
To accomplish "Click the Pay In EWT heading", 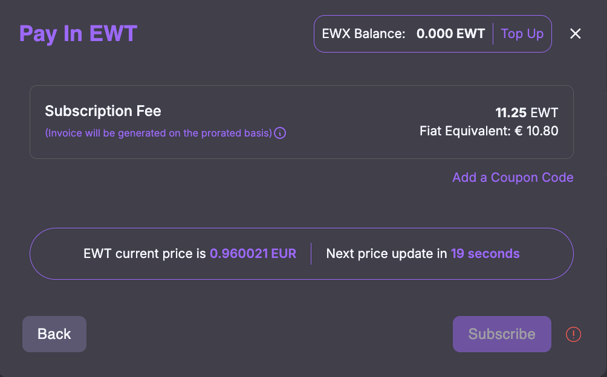I will [79, 34].
